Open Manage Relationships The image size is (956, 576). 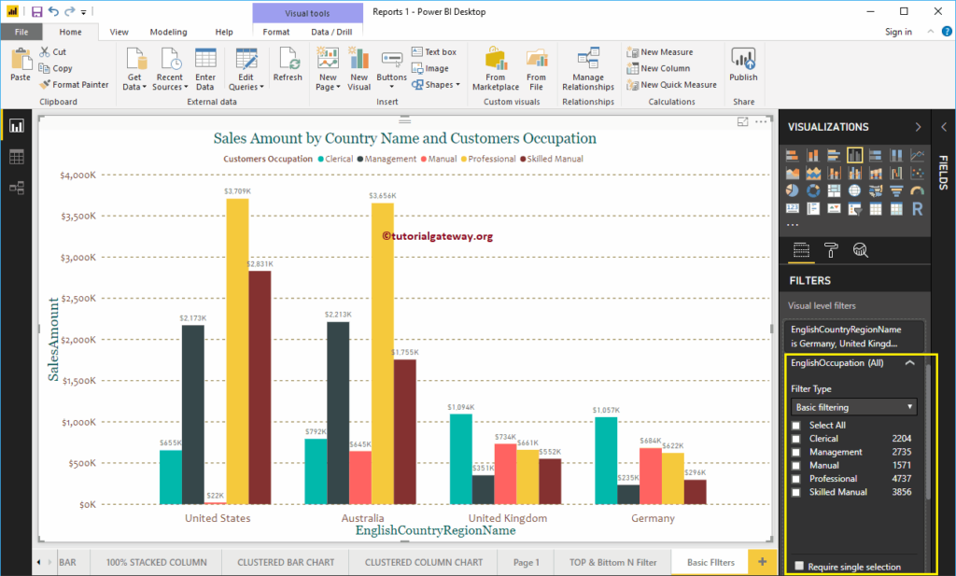click(588, 69)
